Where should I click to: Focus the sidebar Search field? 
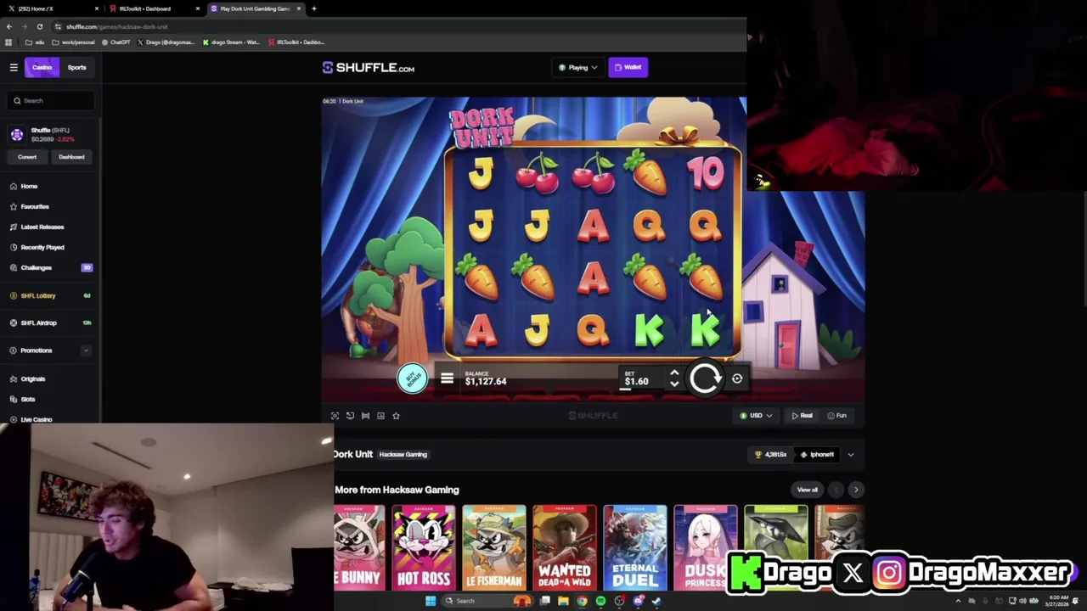pos(51,100)
